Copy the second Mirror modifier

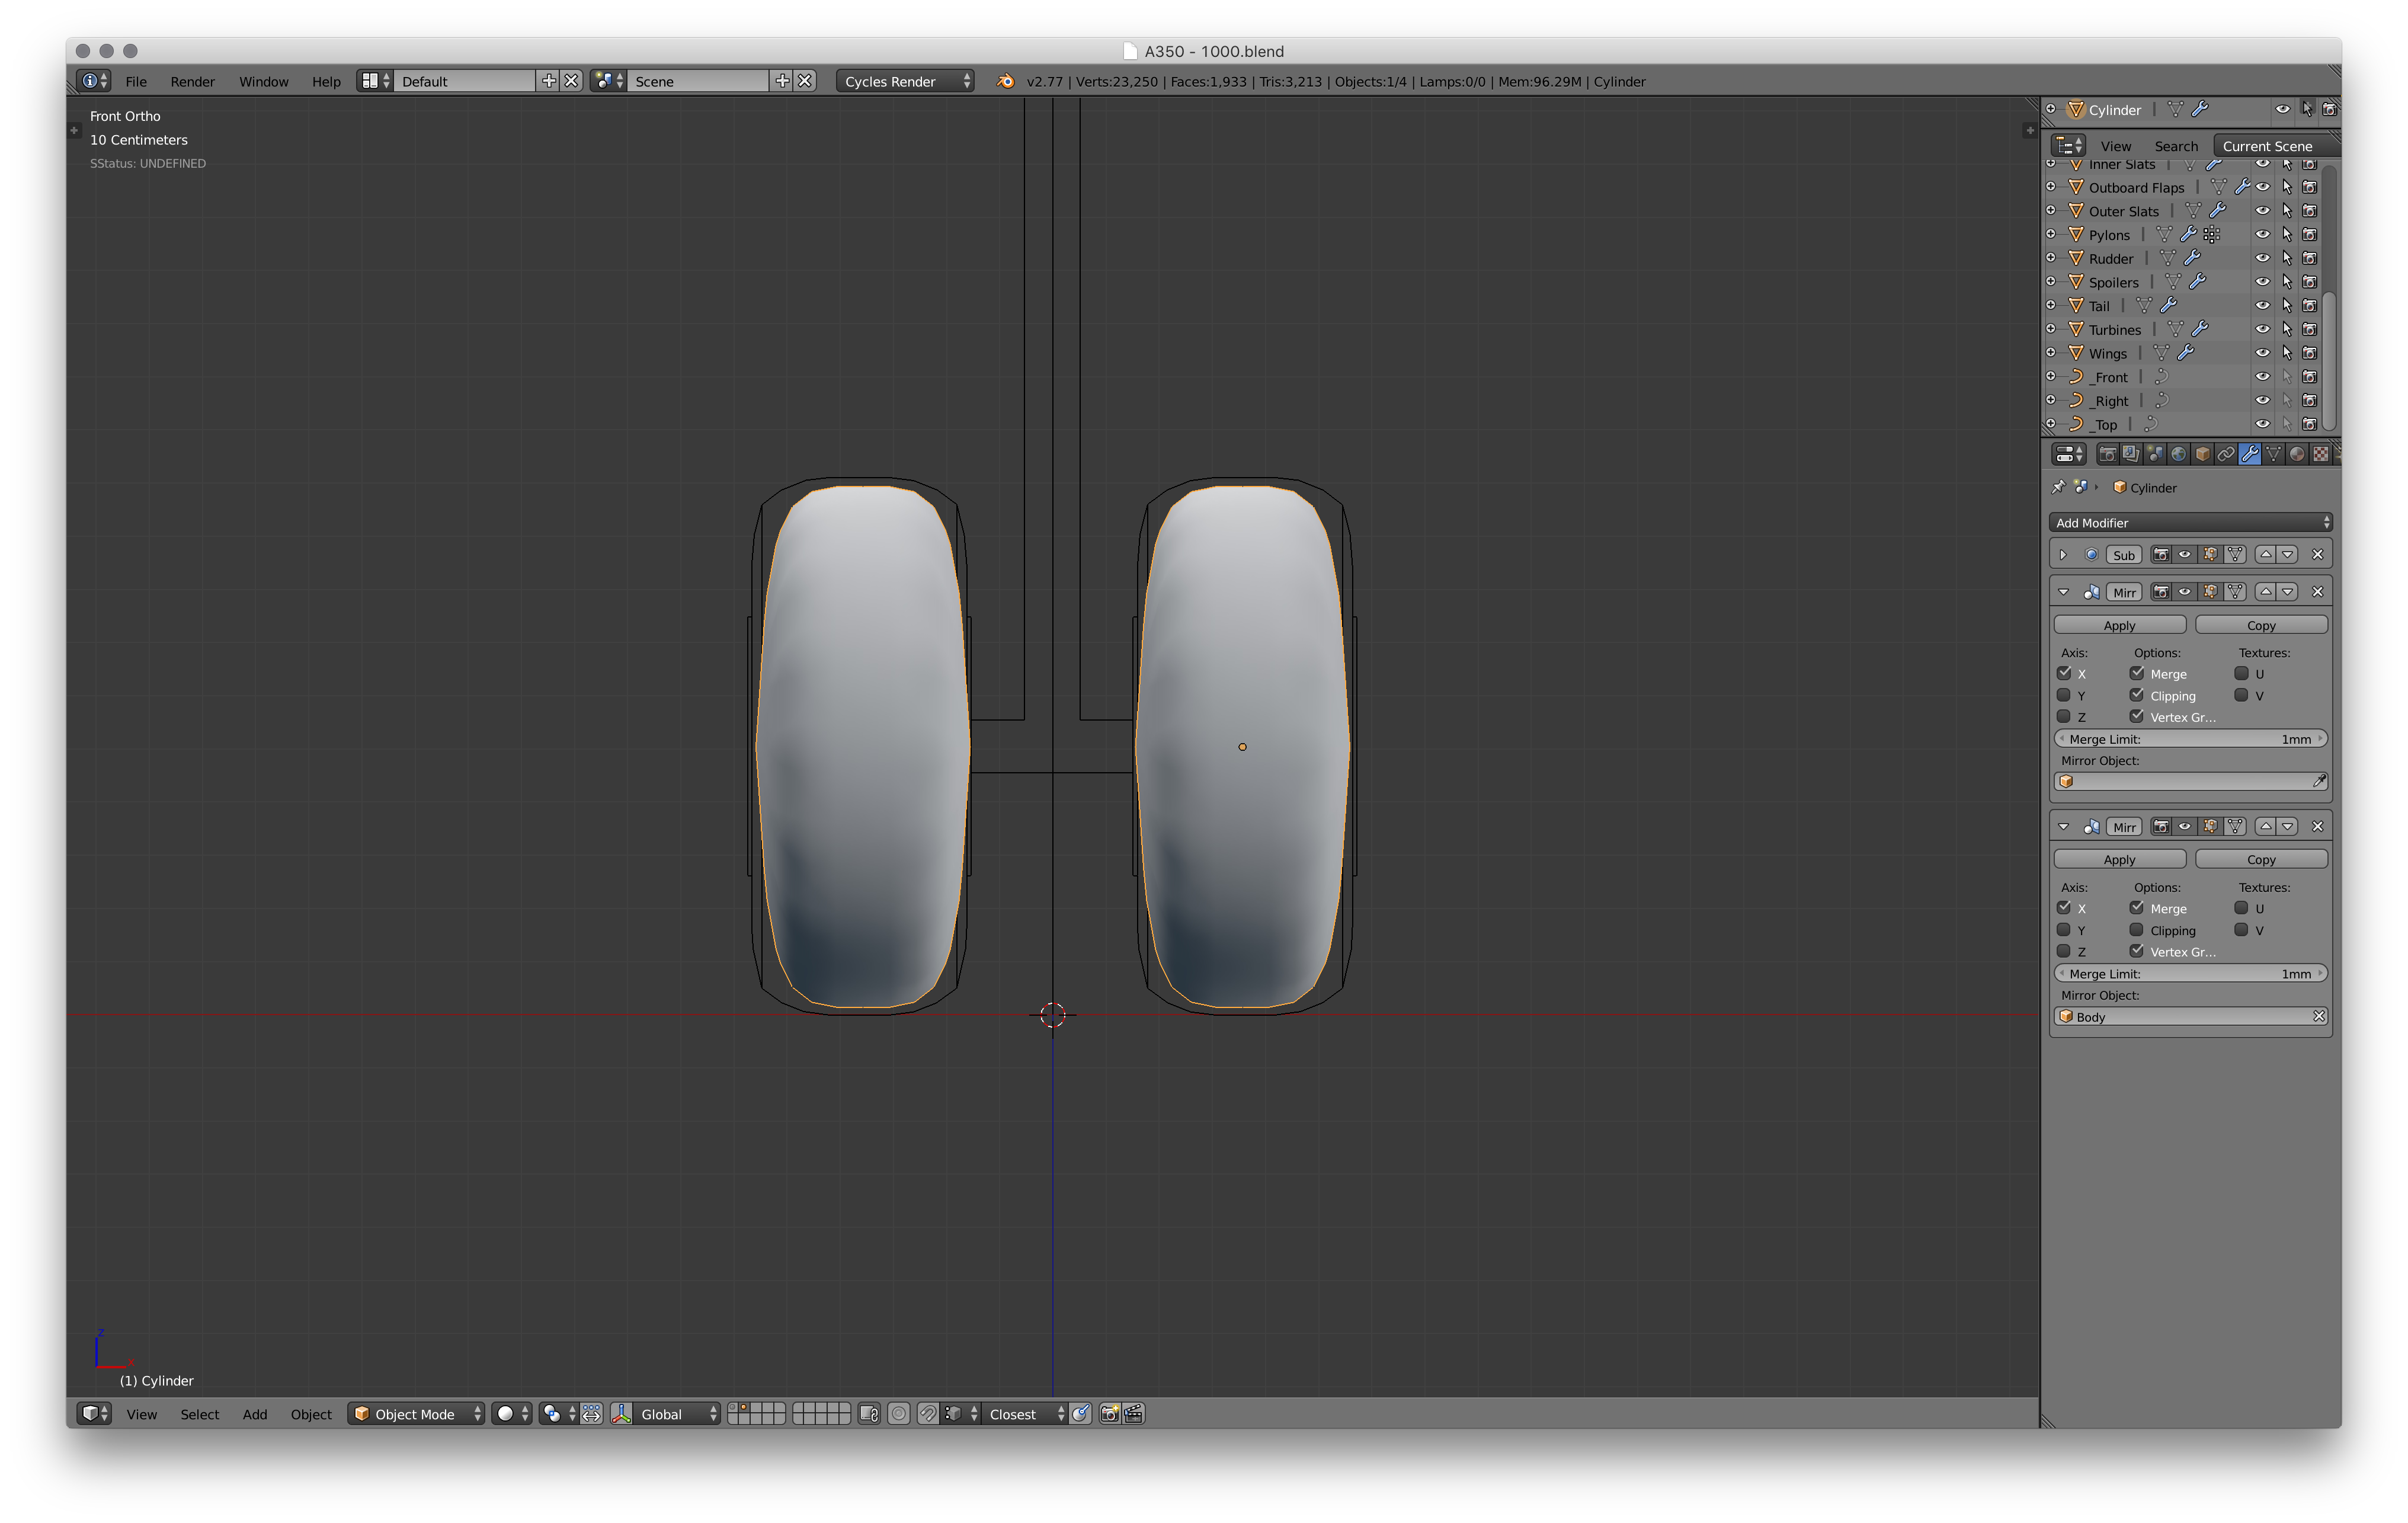(2261, 860)
